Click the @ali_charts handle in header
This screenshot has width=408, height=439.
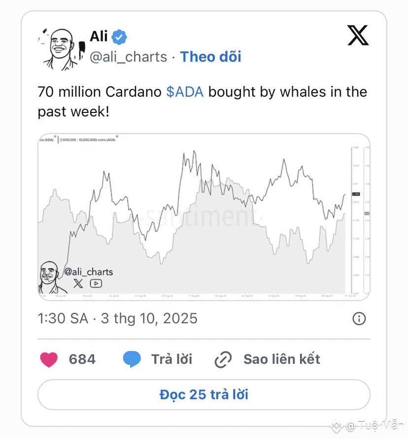click(128, 57)
